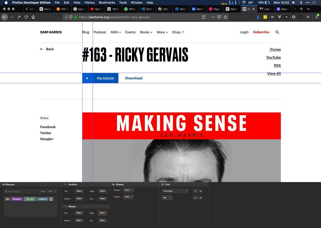This screenshot has height=228, width=321.
Task: Add a new class with plus button
Action: 51,199
